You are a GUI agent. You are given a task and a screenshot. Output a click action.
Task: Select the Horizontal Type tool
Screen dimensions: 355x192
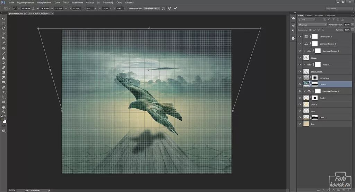[3, 92]
